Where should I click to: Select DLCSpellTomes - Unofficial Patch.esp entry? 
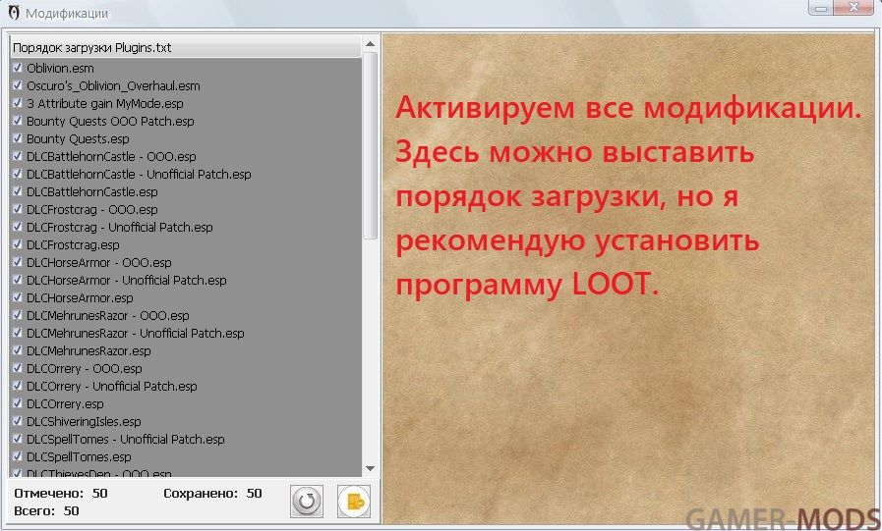pos(126,440)
